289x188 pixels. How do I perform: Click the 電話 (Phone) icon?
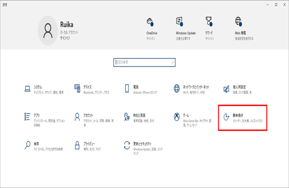pos(127,89)
